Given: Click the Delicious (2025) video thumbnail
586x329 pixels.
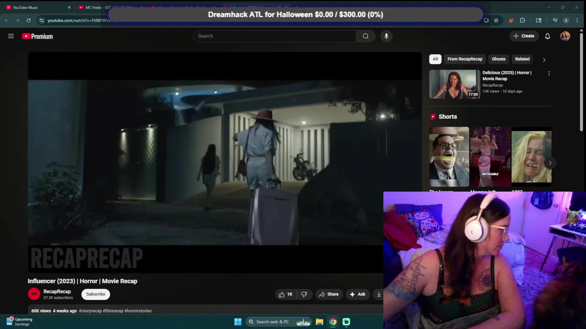Looking at the screenshot, I should click(455, 84).
